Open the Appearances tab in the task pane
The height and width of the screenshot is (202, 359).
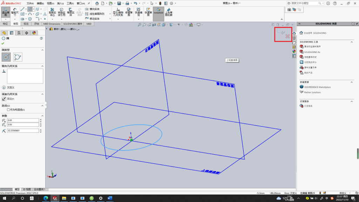[x=294, y=52]
